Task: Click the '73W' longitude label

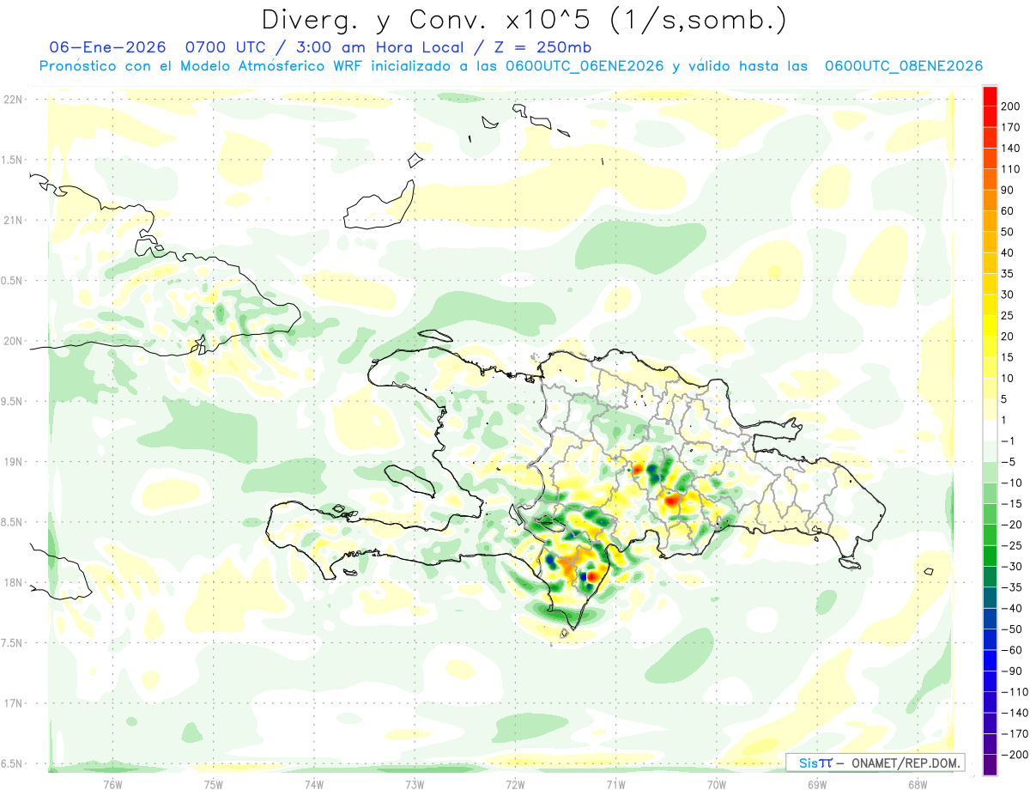Action: (x=415, y=783)
